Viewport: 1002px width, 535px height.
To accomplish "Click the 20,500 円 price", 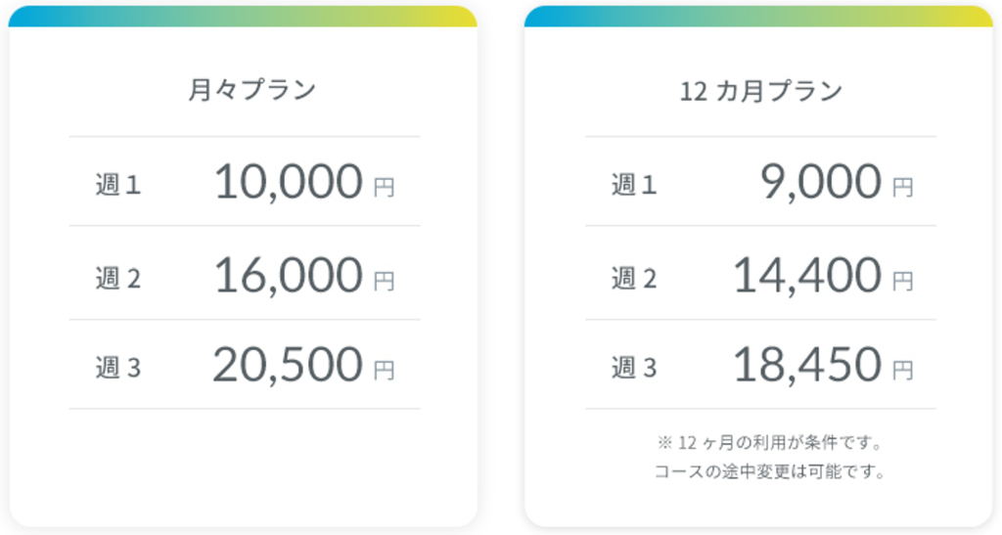I will click(303, 365).
